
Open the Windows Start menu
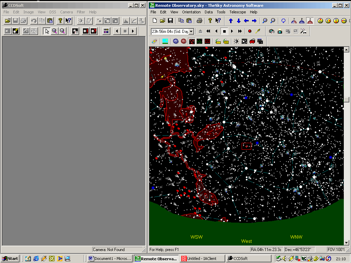click(x=10, y=259)
